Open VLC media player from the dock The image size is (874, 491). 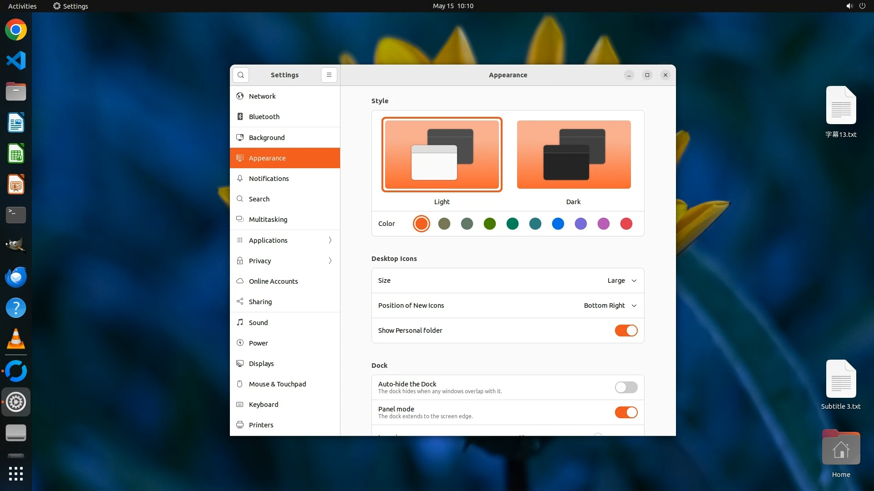click(16, 339)
